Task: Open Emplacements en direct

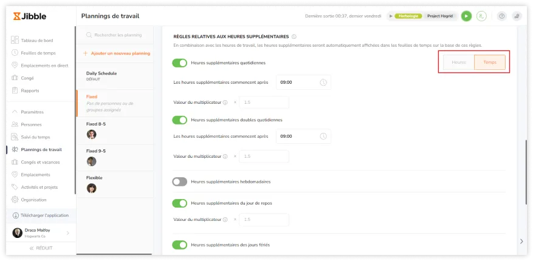Action: coord(44,66)
